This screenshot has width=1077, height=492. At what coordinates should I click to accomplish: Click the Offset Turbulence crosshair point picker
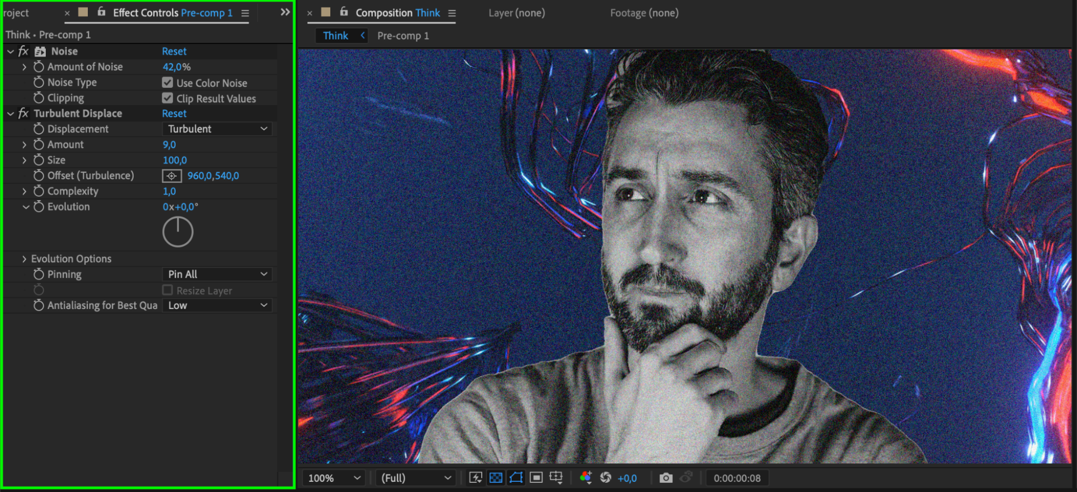tap(171, 176)
